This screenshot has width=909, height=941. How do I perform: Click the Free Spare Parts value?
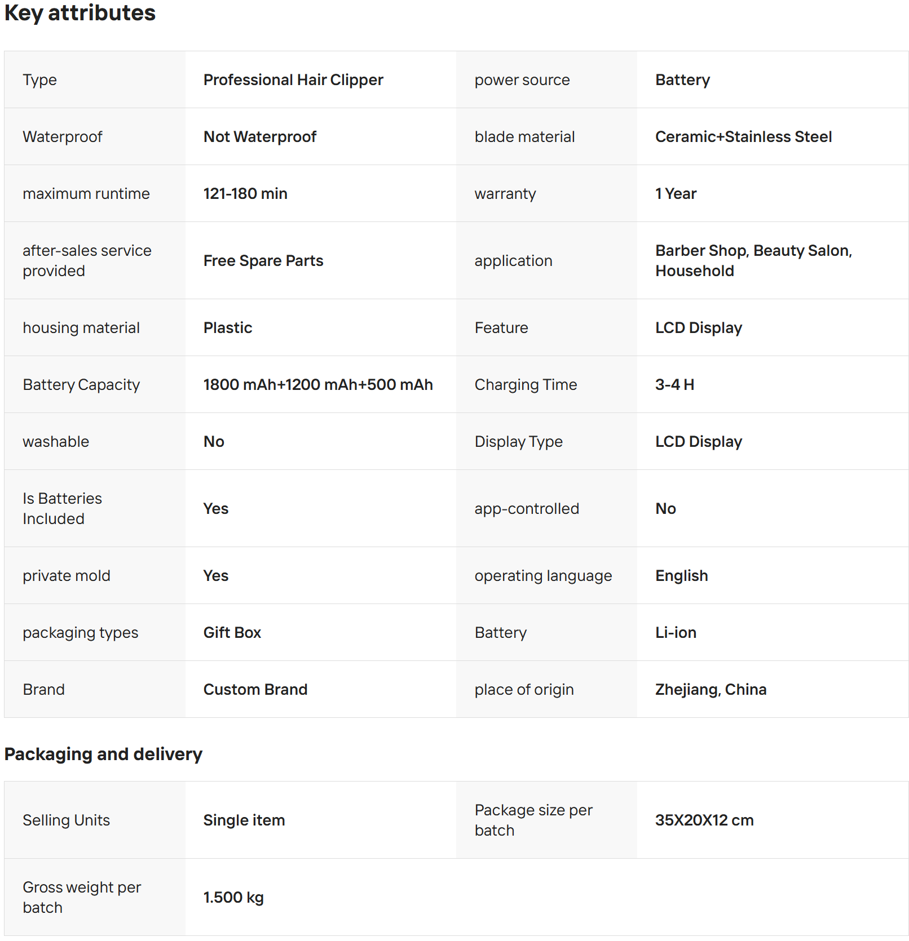(x=263, y=261)
